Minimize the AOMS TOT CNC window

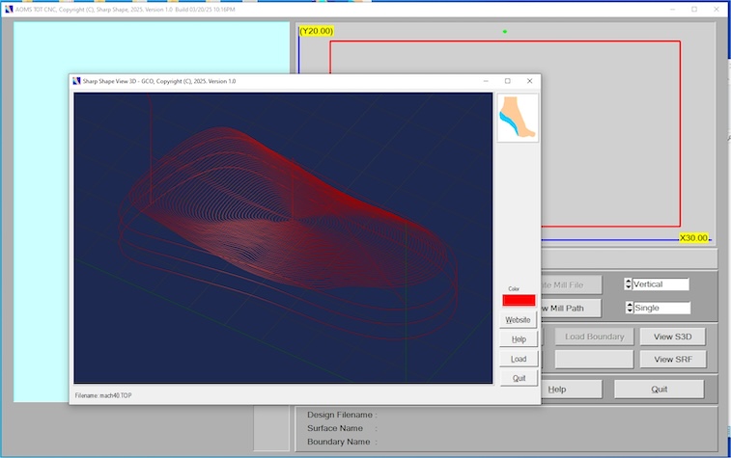pyautogui.click(x=672, y=10)
